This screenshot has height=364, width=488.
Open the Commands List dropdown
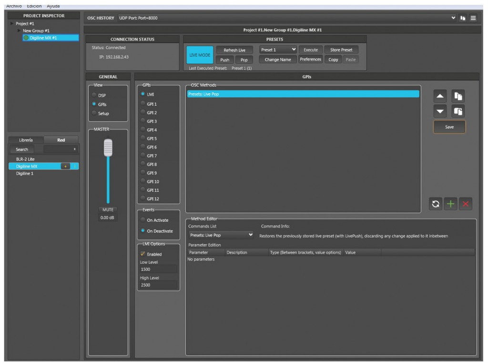pyautogui.click(x=221, y=235)
